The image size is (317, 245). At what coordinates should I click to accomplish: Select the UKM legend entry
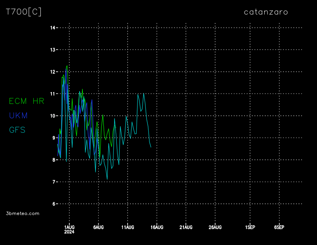tap(18, 115)
